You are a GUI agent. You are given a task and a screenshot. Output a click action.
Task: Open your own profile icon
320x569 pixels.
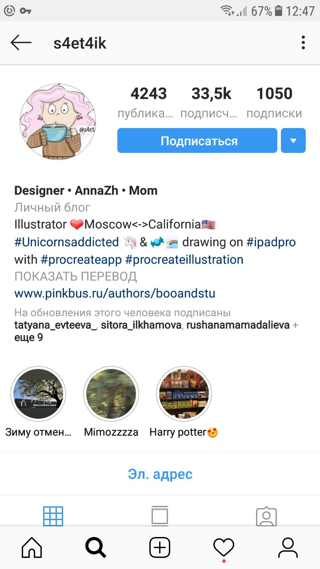point(288,548)
